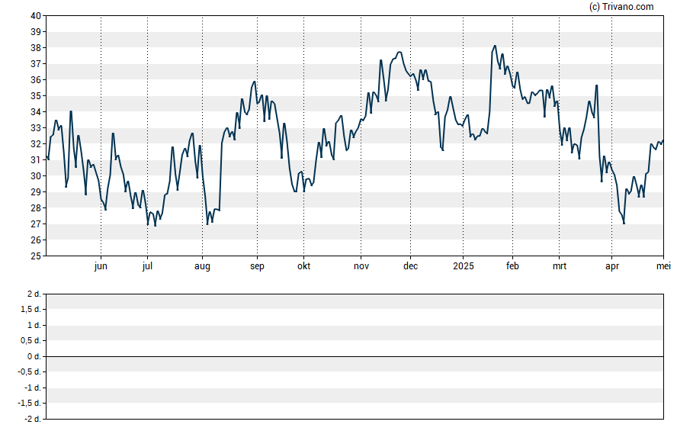677x431 pixels.
Task: Select the 27 price axis label
Action: click(36, 224)
